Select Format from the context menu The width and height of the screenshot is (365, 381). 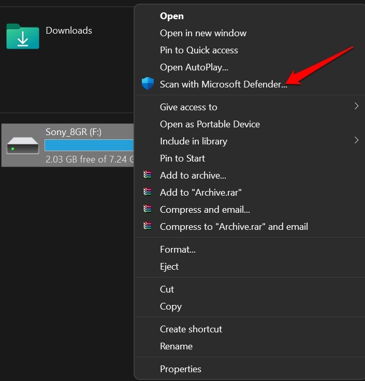point(178,250)
